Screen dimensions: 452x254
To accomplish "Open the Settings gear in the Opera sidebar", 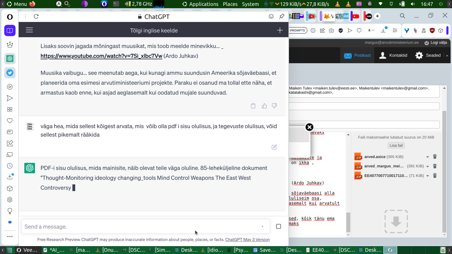I will (x=10, y=200).
